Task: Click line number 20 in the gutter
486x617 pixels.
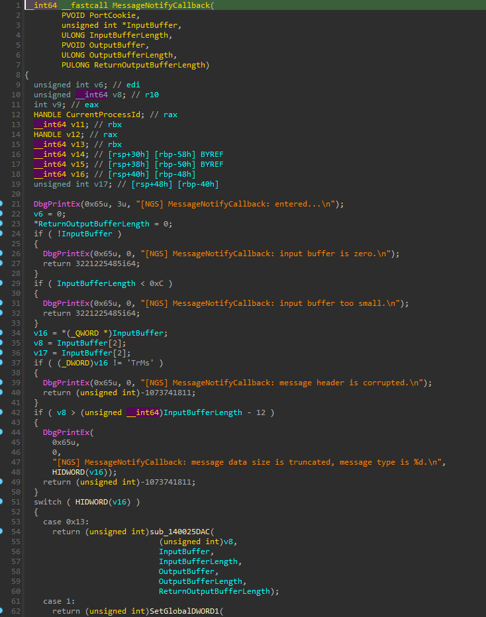Action: (x=16, y=194)
